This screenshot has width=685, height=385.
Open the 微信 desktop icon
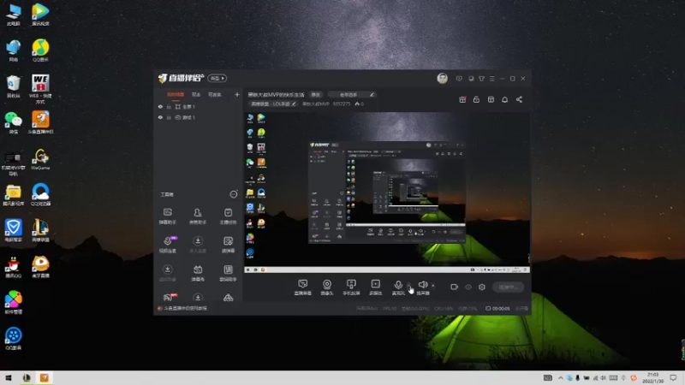pos(13,122)
